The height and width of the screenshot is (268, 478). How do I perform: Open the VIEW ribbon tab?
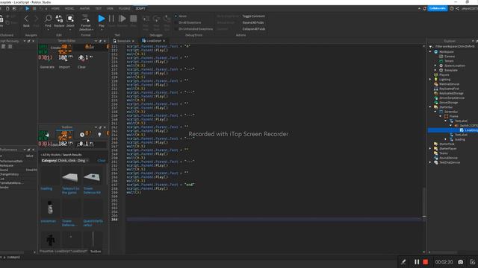(110, 8)
